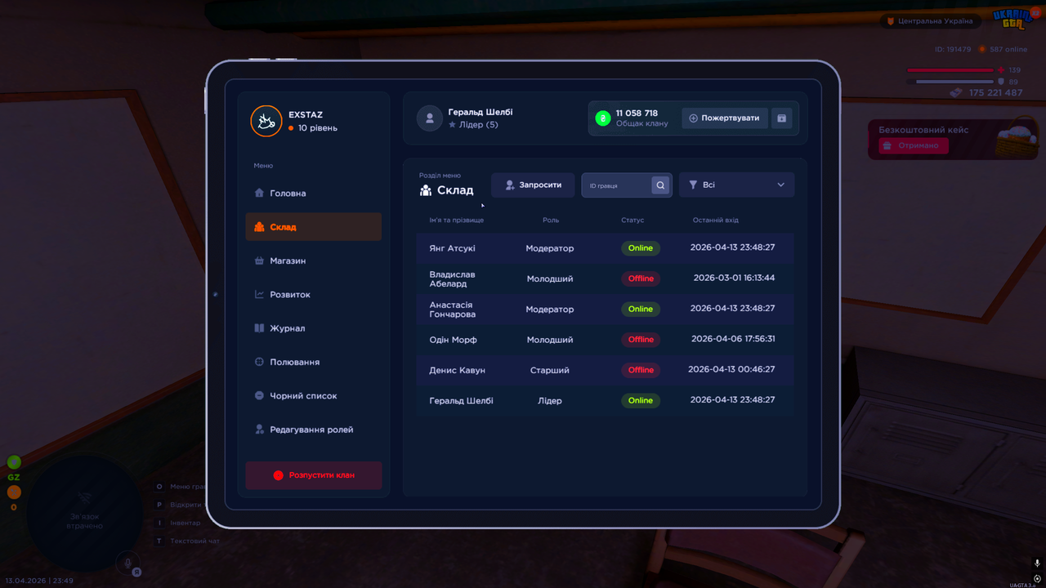Click the Статус column header
The width and height of the screenshot is (1046, 588).
click(633, 220)
